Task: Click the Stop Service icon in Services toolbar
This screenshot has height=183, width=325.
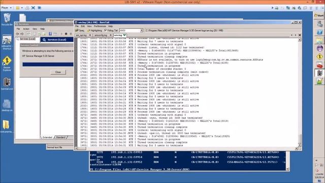Action: coord(66,34)
